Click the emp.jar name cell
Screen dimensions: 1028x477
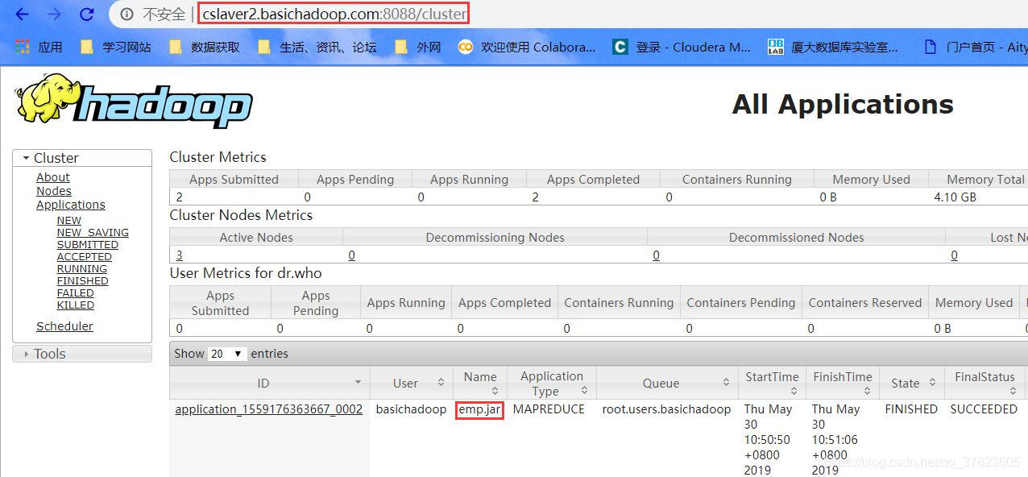480,409
